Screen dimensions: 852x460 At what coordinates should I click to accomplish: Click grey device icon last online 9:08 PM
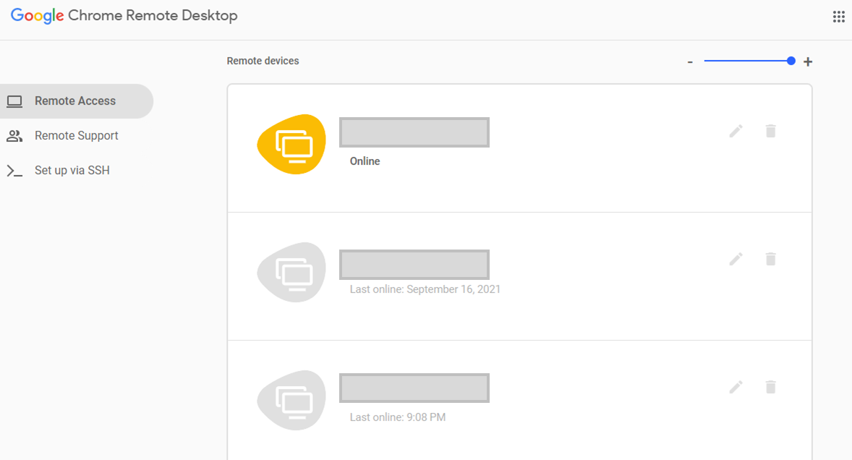tap(291, 401)
